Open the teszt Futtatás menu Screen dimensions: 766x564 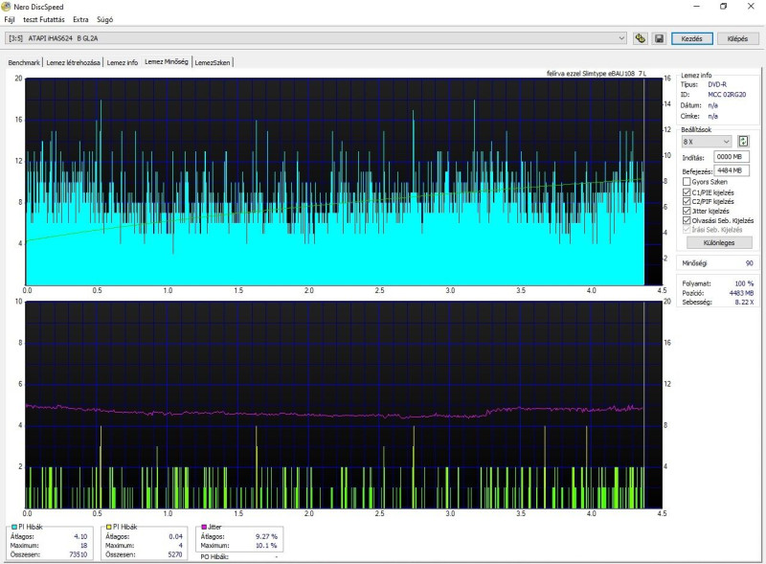43,19
